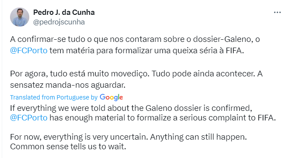Click the line 'sensatez manda-nos aguardar.'

[68, 85]
